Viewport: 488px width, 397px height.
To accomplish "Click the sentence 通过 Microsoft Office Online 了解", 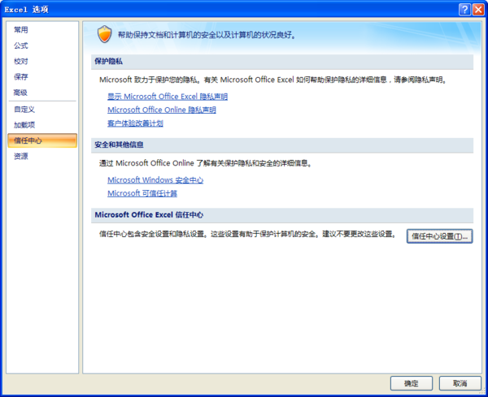I will coord(206,163).
